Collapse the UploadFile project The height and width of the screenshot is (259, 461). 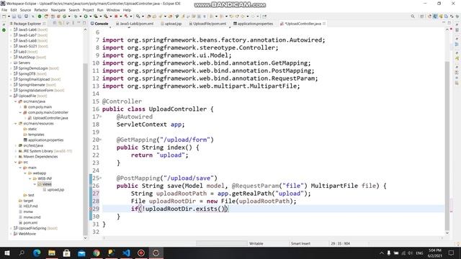(11, 96)
